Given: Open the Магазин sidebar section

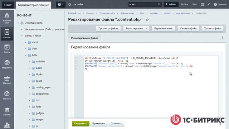Looking at the screenshot, I should [7, 80].
